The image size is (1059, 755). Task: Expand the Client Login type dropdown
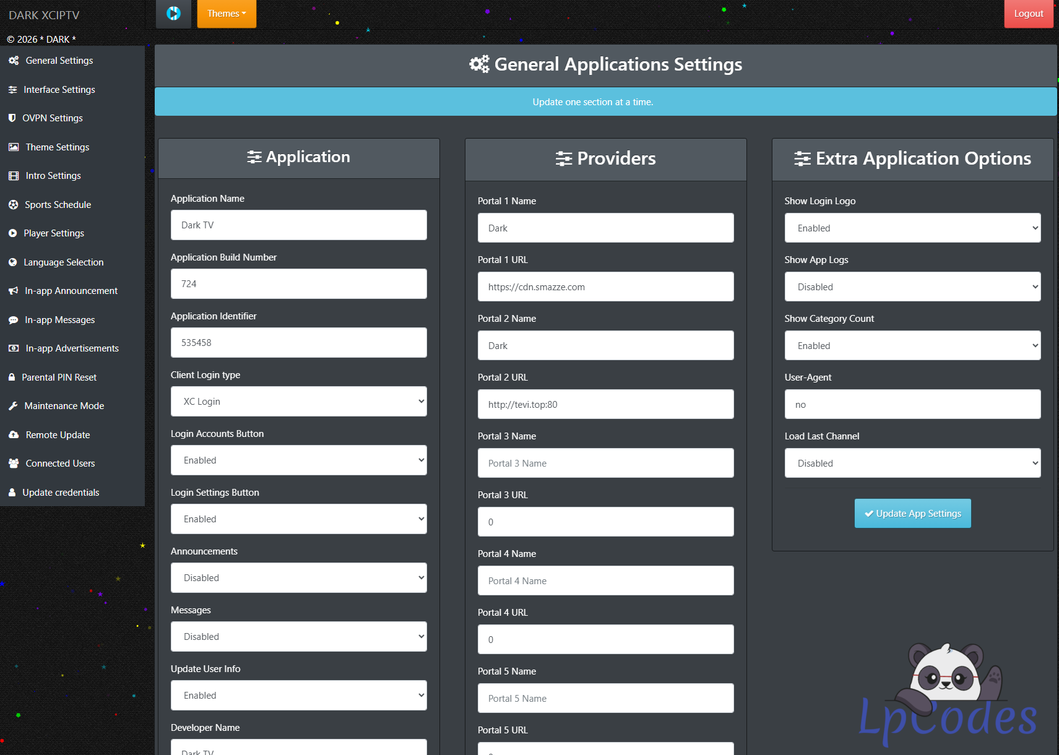tap(298, 402)
